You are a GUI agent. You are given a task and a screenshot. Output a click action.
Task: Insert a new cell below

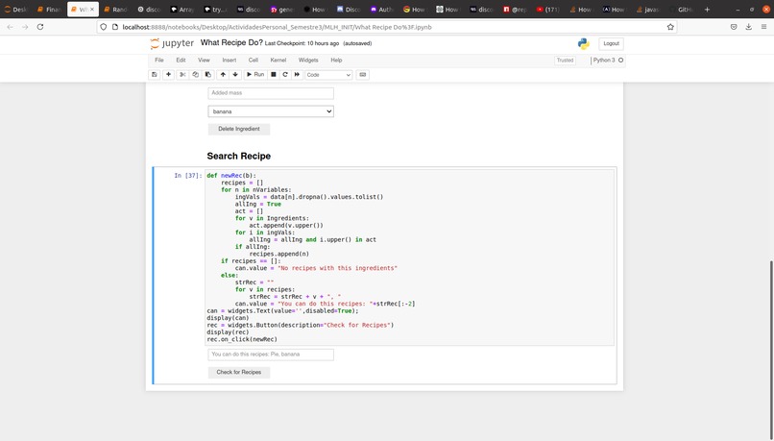click(x=168, y=75)
